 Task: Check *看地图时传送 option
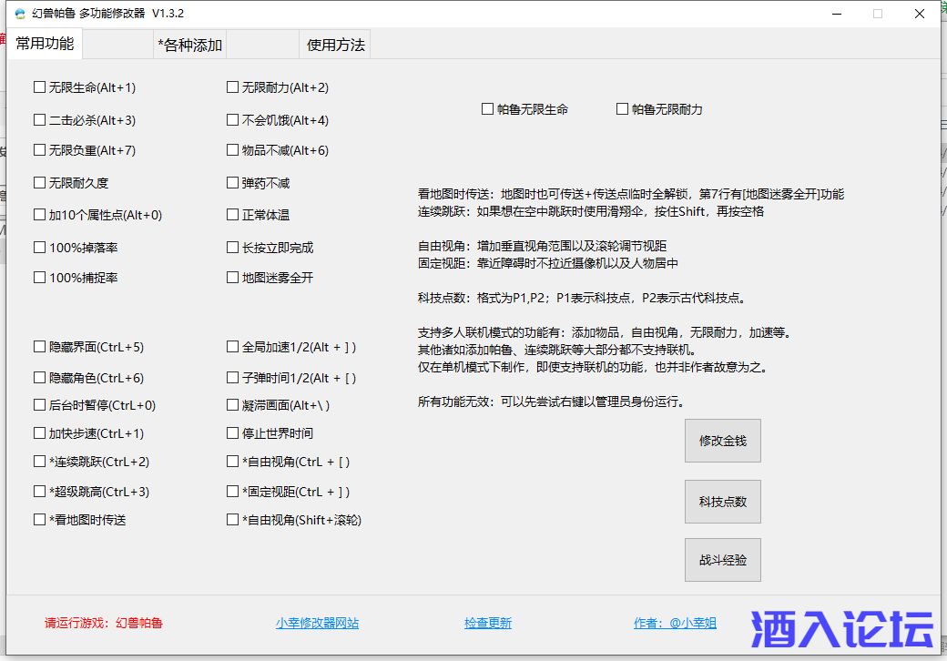[40, 520]
